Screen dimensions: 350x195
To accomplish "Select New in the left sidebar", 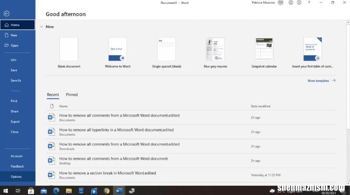I will coord(18,35).
